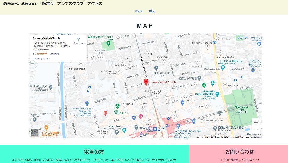The height and width of the screenshot is (163, 288).
Task: Open the 5 reviews link
Action: pos(54,54)
